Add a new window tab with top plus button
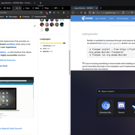 [x=40, y=3]
